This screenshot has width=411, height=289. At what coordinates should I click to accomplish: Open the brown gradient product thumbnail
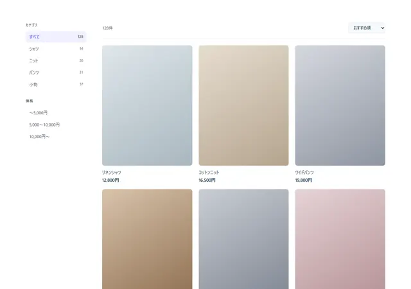147,239
